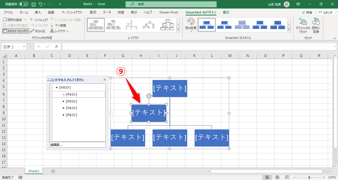338x180 pixels.
Task: Click the zoom in plus button
Action: click(x=324, y=177)
